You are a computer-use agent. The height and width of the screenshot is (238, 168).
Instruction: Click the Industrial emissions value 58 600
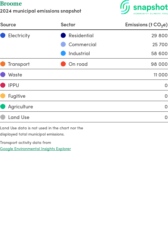pyautogui.click(x=159, y=53)
